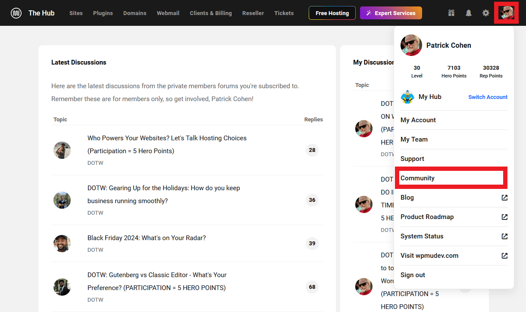The image size is (526, 312).
Task: Open 'Gearing Up for the Holidays' discussion
Action: pyautogui.click(x=164, y=195)
